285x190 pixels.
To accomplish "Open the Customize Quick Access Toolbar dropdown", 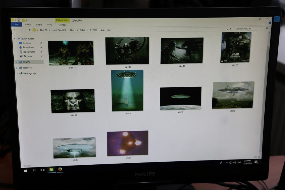I will (x=27, y=20).
